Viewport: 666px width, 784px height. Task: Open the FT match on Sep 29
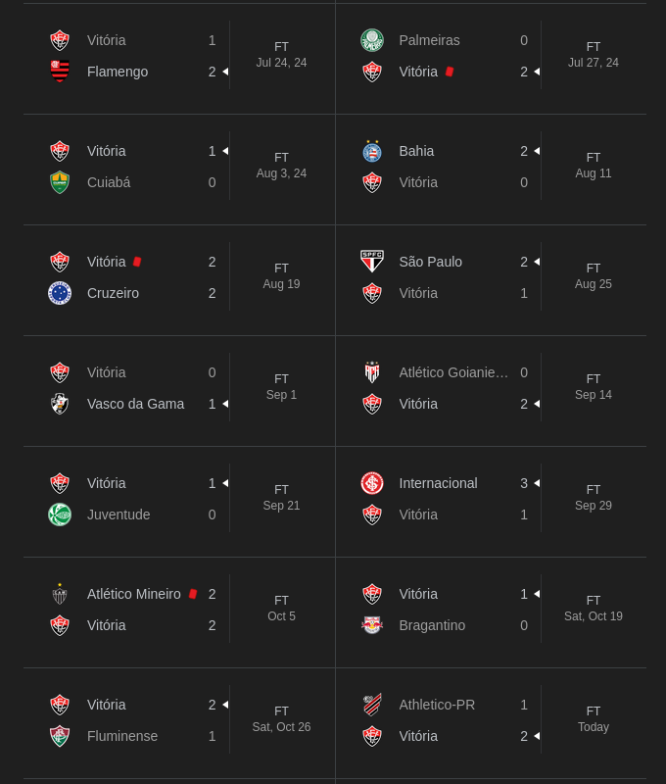tap(594, 498)
